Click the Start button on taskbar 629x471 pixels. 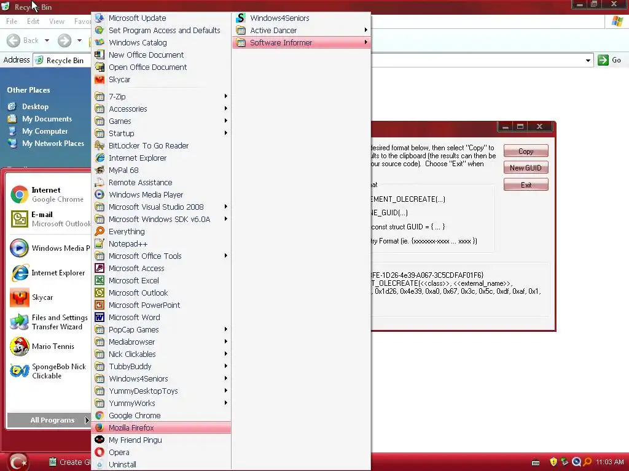pyautogui.click(x=18, y=462)
